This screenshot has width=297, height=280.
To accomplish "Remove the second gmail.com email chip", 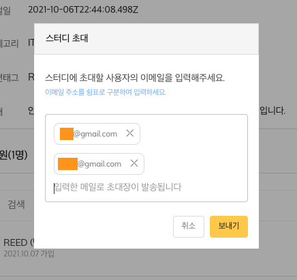I will 134,163.
